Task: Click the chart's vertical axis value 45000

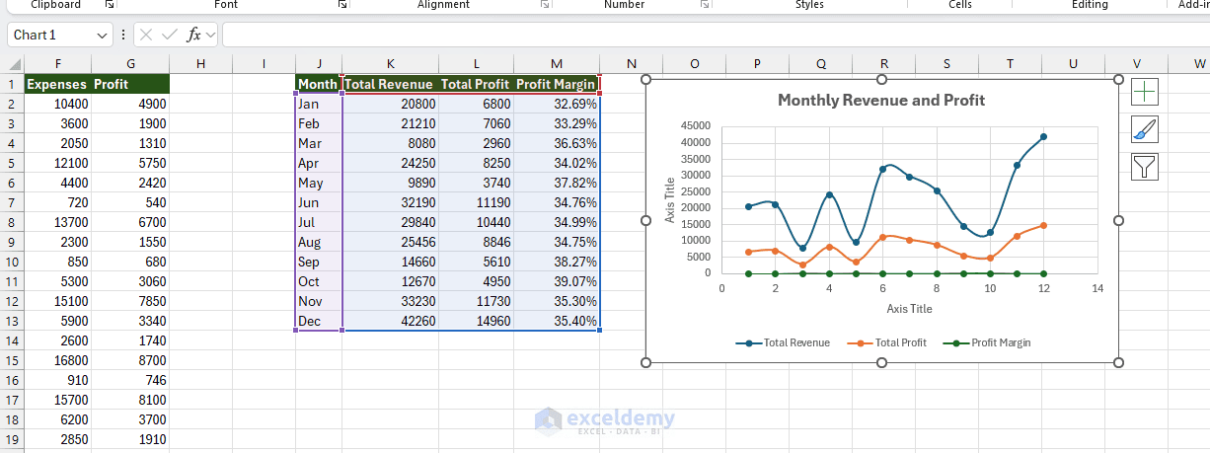Action: [696, 125]
